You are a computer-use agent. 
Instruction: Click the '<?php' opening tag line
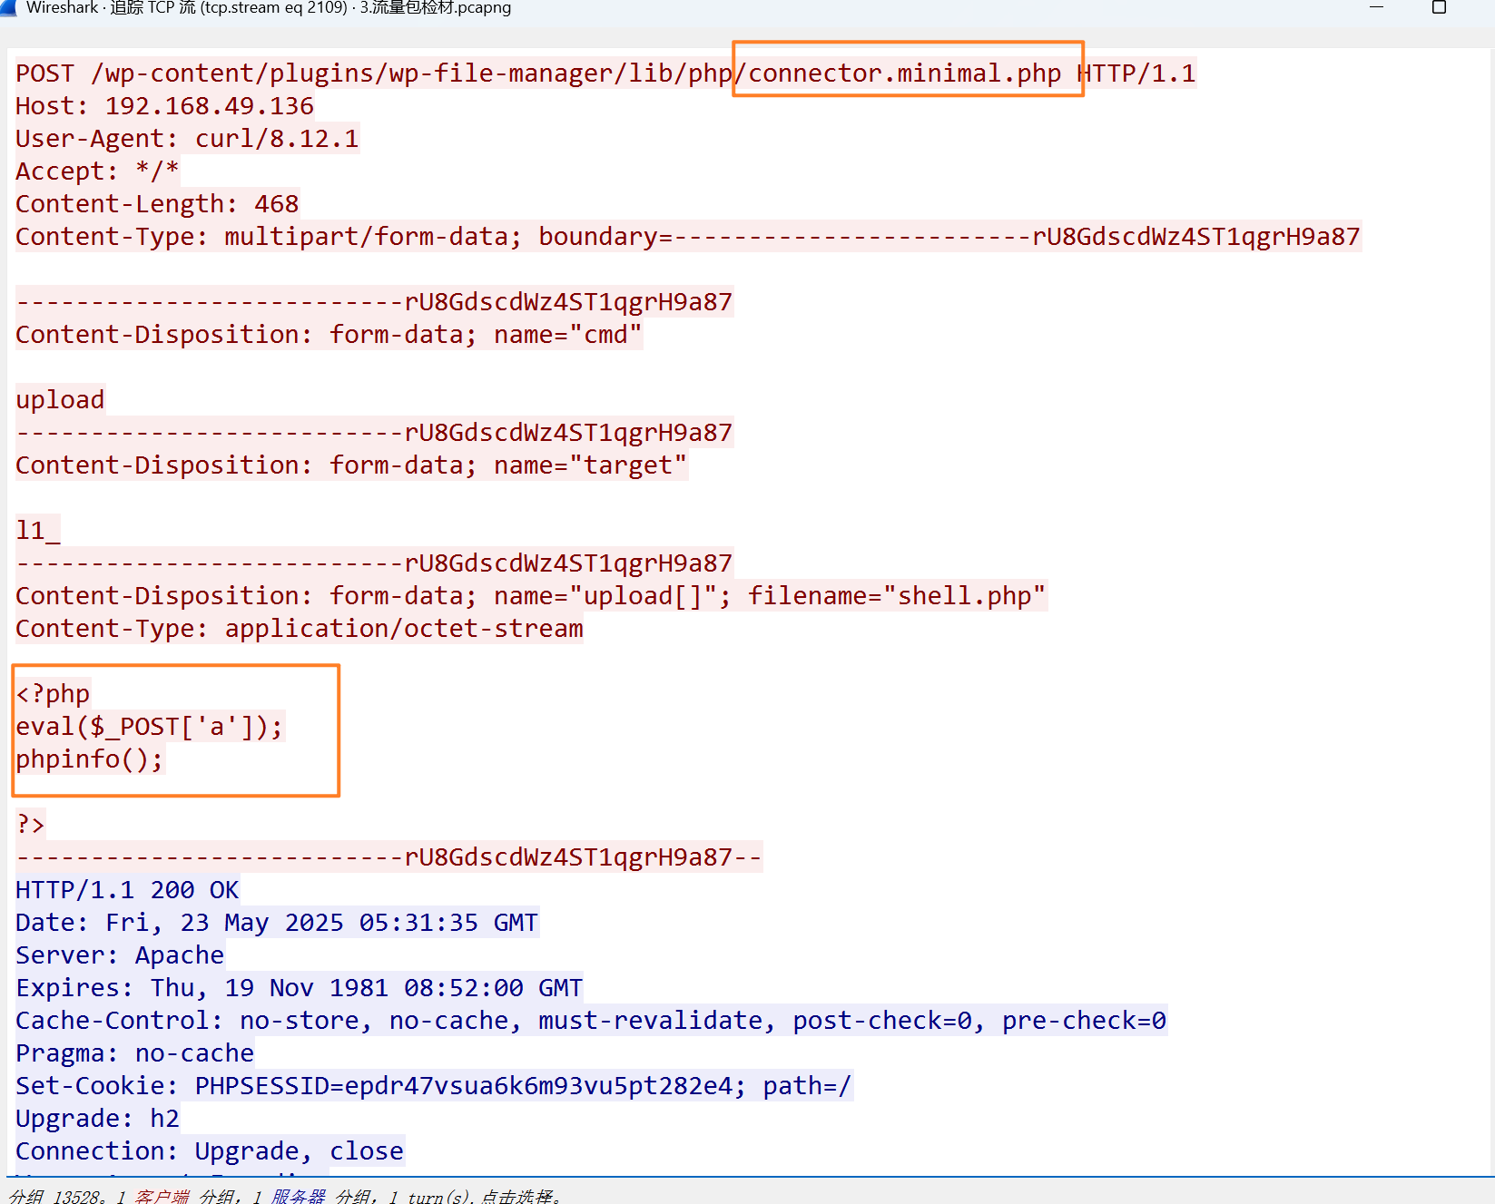click(53, 694)
